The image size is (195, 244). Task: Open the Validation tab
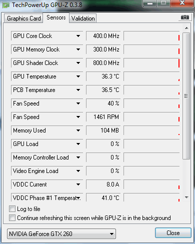pos(83,18)
